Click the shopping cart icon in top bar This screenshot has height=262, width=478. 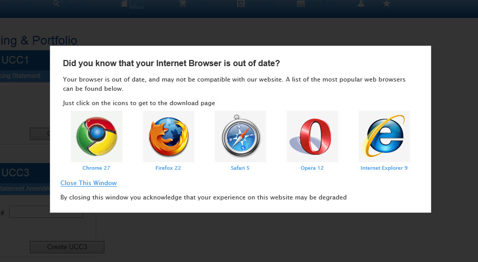click(182, 4)
